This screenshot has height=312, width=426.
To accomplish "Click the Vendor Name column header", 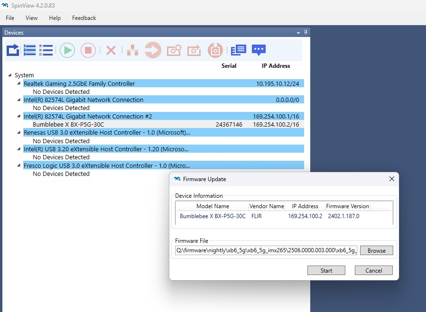I will pyautogui.click(x=267, y=206).
